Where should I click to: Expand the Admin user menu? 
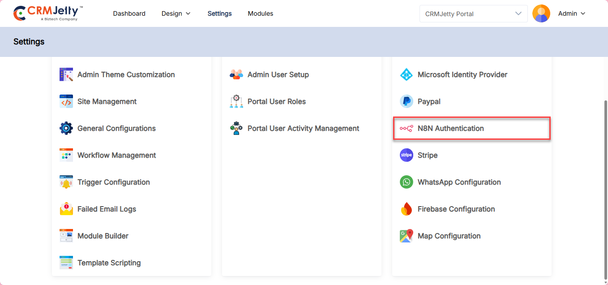[571, 13]
